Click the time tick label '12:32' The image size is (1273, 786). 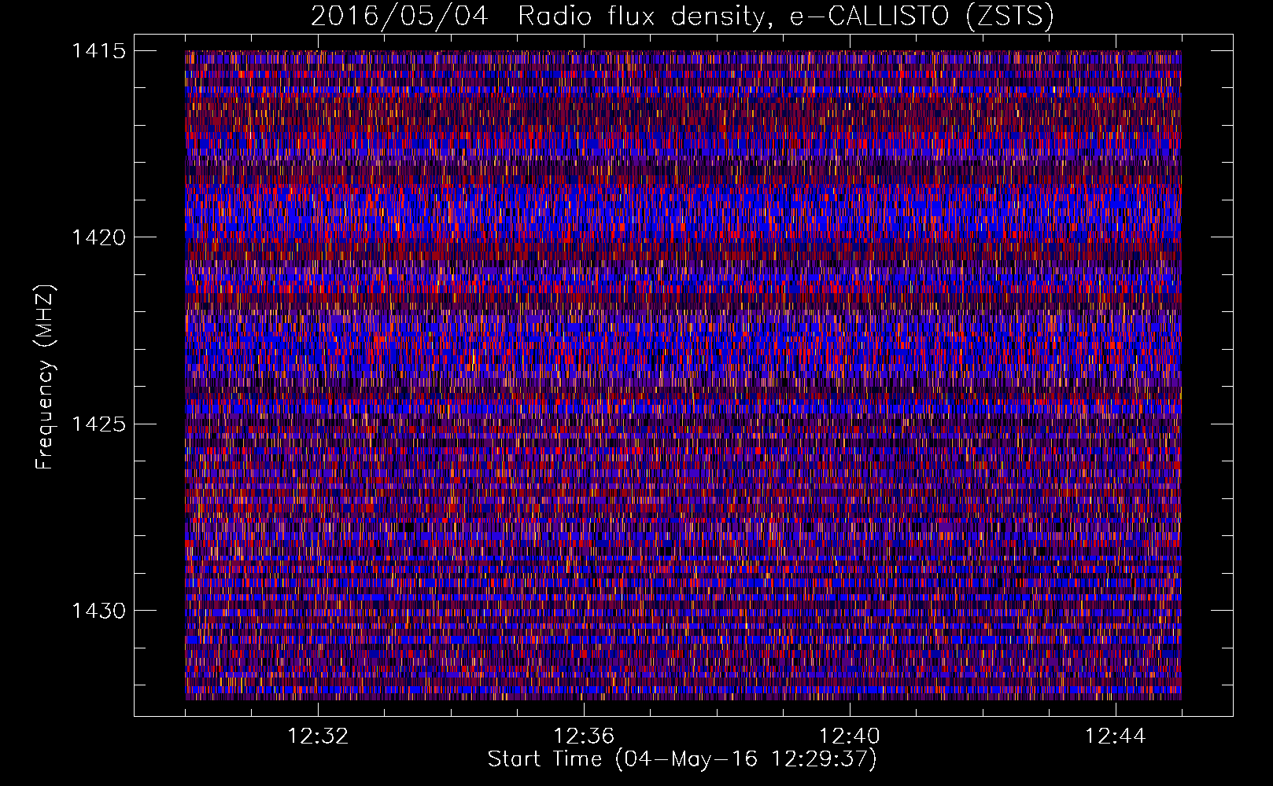pos(318,736)
